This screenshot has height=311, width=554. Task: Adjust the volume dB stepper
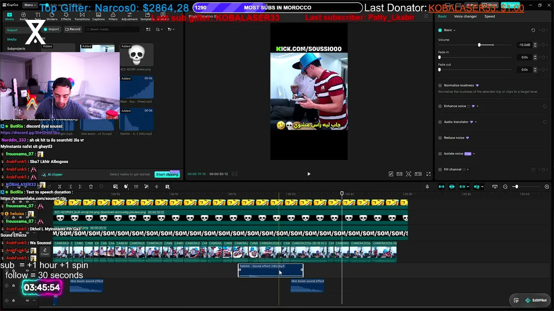tap(535, 45)
